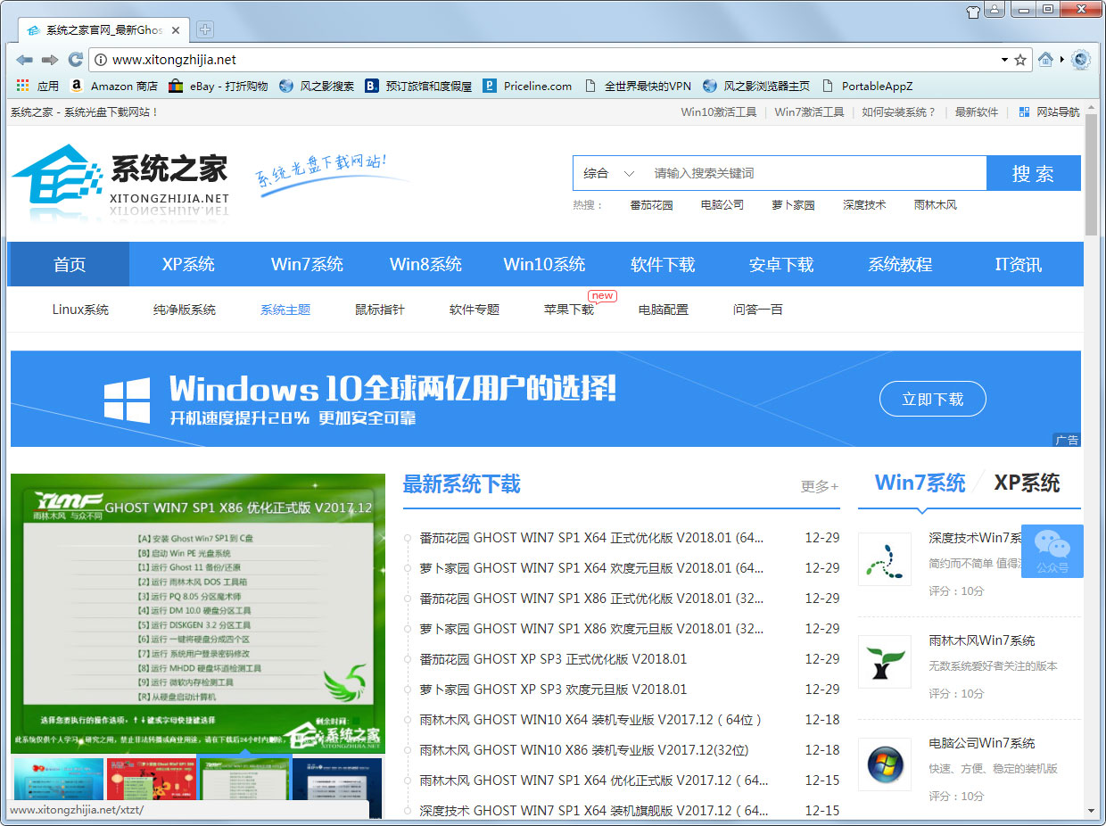Open address bar history dropdown arrow
The image size is (1106, 826).
click(x=1004, y=60)
